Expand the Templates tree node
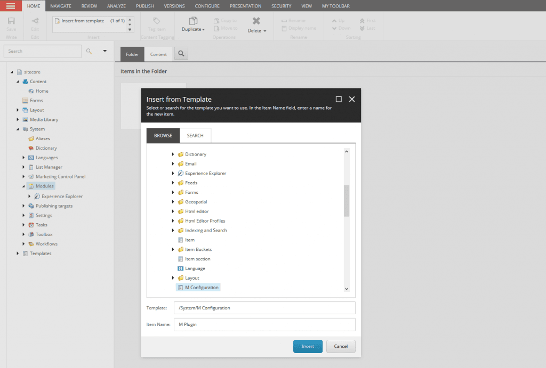 [x=18, y=253]
